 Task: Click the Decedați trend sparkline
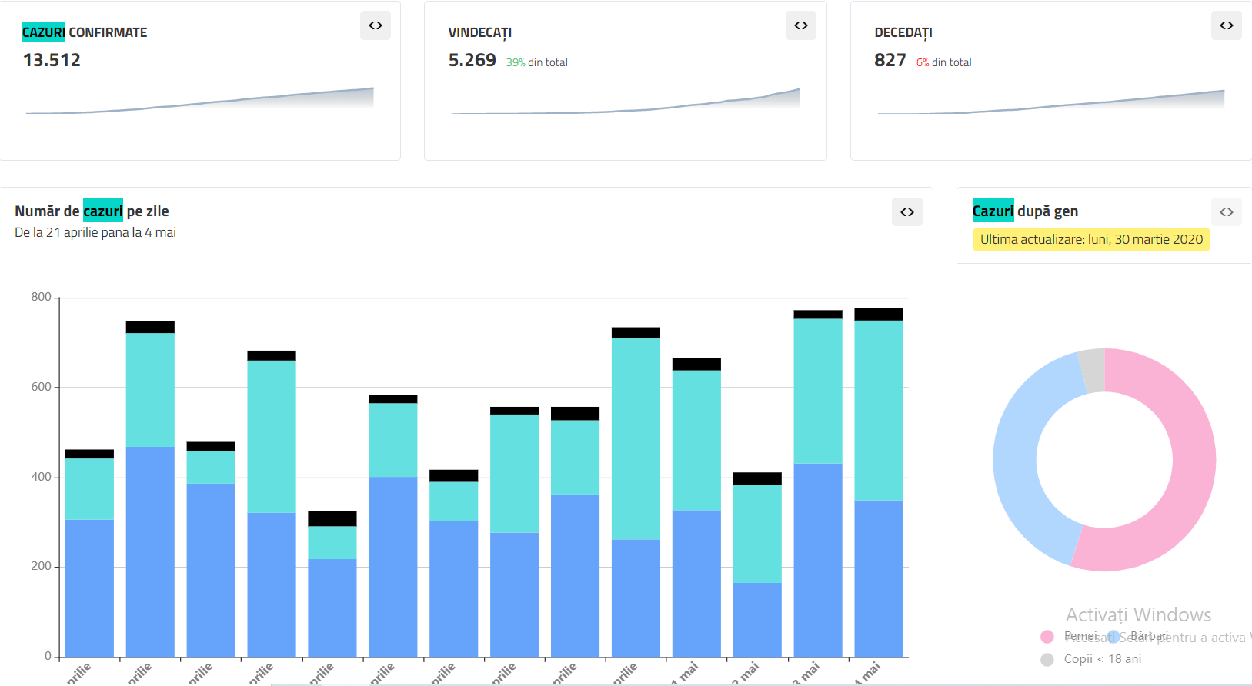[1050, 103]
